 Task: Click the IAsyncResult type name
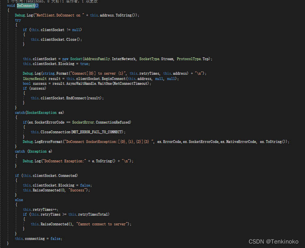pos(35,79)
